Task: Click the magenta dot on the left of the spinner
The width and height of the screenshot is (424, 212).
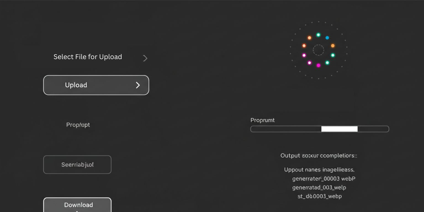Action: coord(304,55)
